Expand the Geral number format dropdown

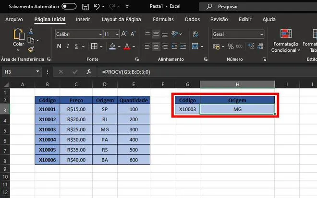(261, 35)
